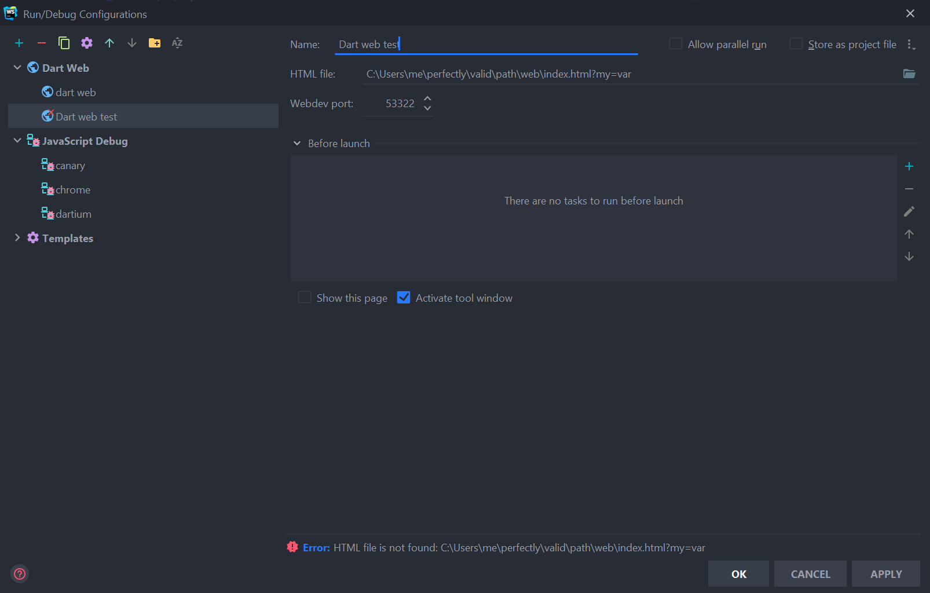Select the Templates tree node

[x=68, y=238]
